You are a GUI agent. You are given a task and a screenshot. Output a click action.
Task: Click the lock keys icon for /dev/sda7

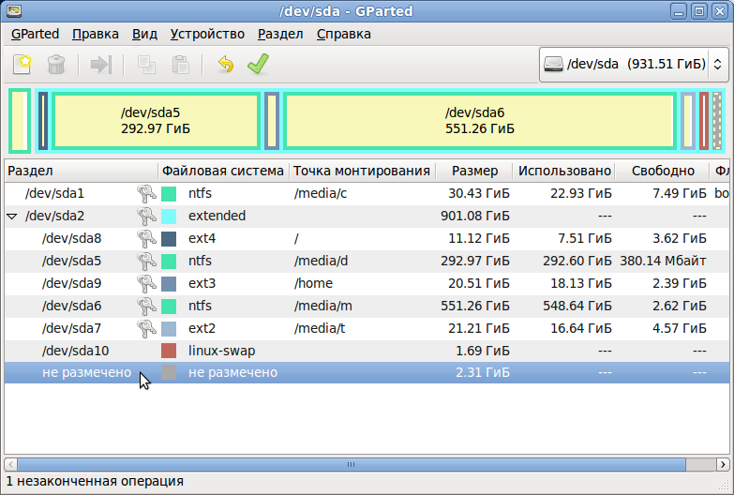click(146, 328)
